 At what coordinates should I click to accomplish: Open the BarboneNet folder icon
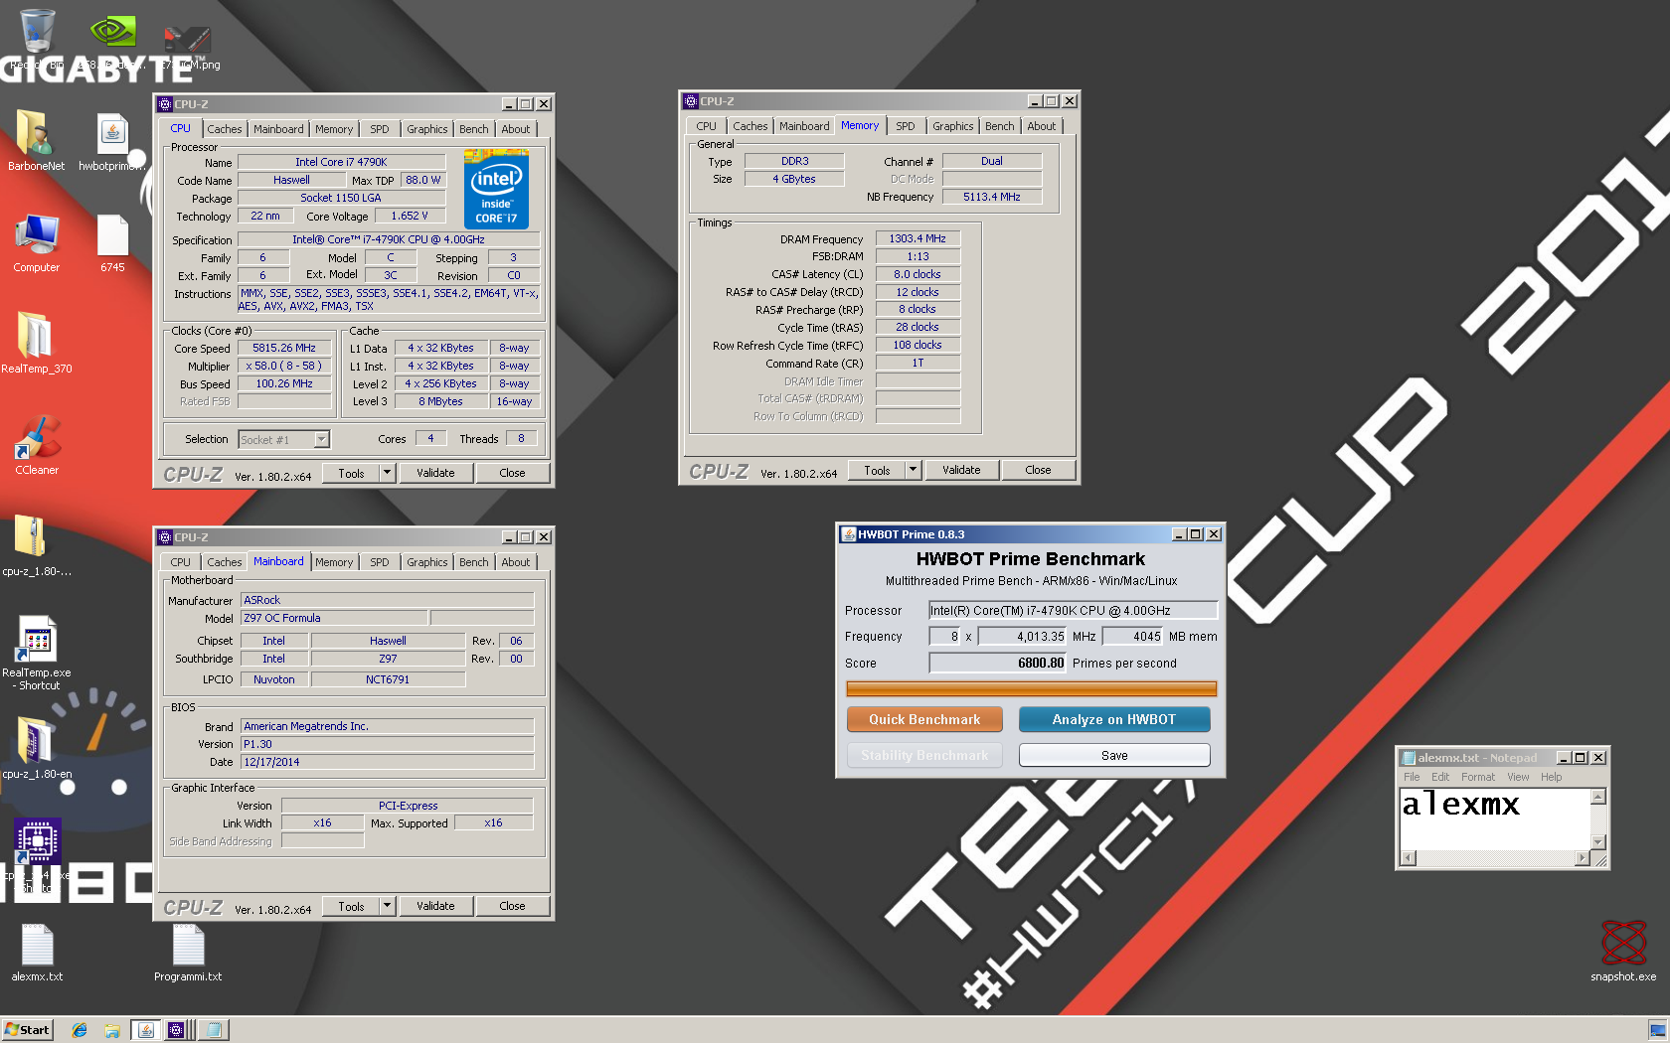(x=36, y=134)
